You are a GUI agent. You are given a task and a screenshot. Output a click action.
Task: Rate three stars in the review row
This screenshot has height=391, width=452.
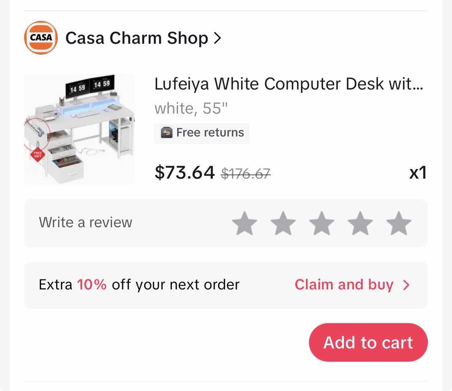tap(322, 224)
